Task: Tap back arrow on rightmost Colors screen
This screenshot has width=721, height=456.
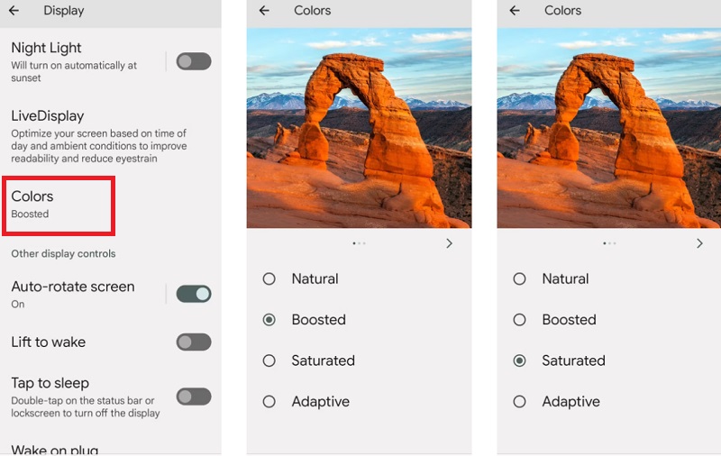Action: pos(515,10)
